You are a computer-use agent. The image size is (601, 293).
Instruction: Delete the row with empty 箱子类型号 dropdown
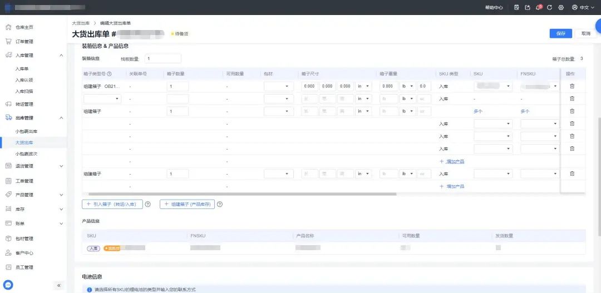point(572,98)
